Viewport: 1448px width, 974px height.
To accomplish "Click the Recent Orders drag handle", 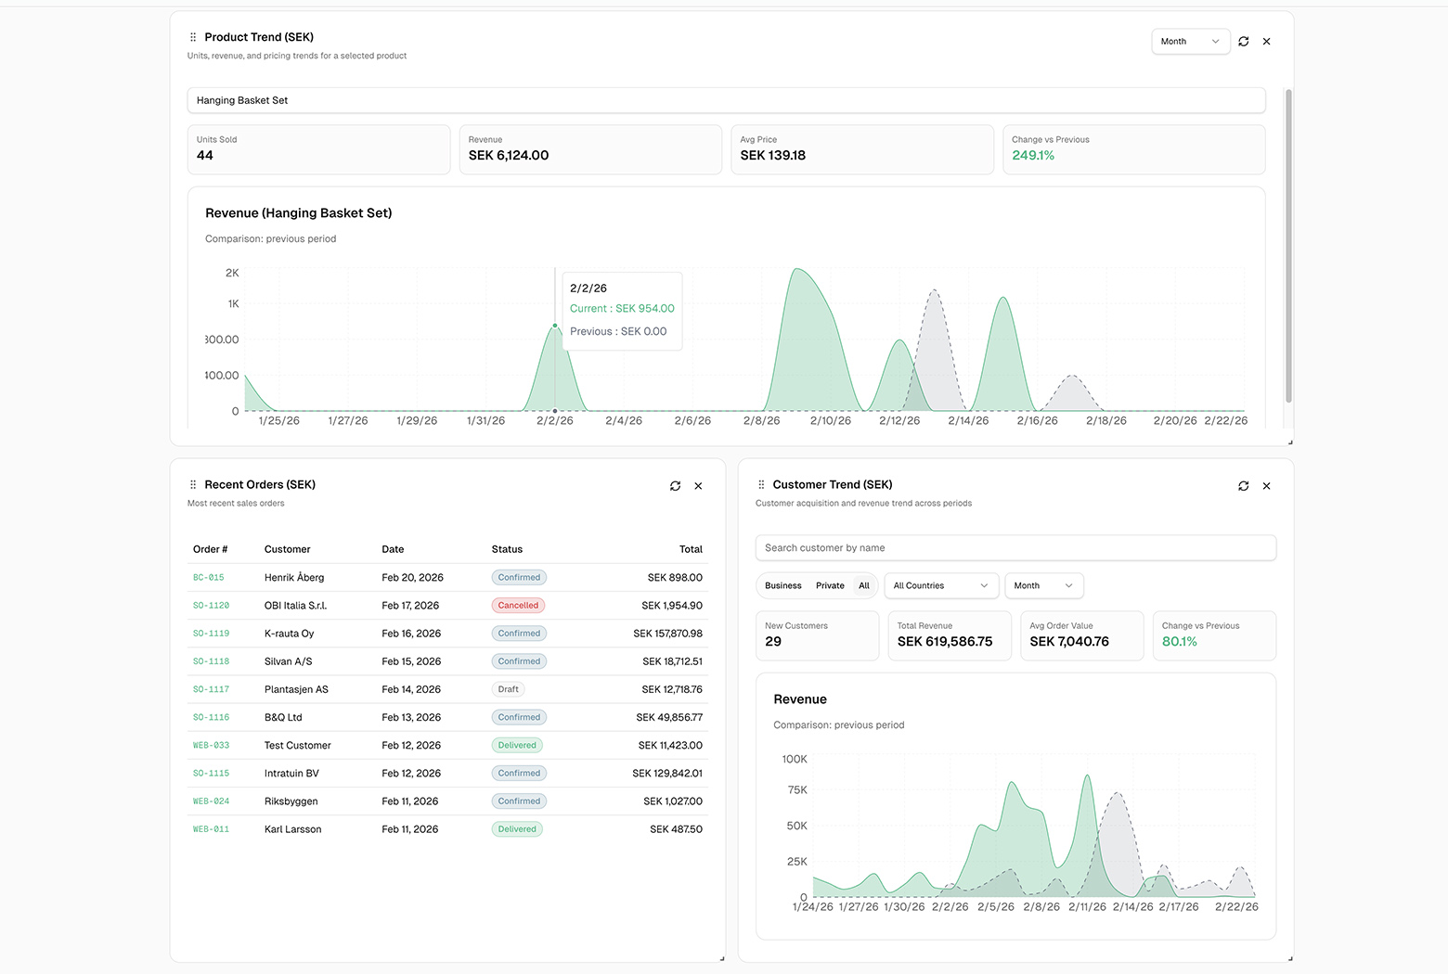I will (192, 484).
